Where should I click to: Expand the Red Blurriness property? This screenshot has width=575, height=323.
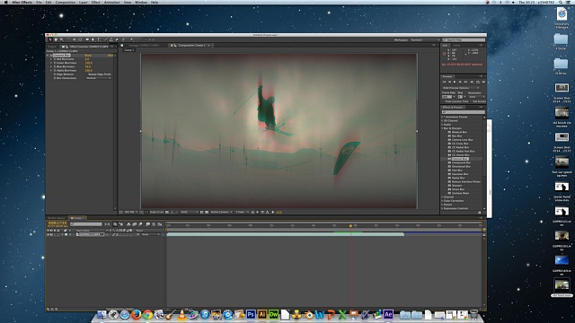coord(51,59)
